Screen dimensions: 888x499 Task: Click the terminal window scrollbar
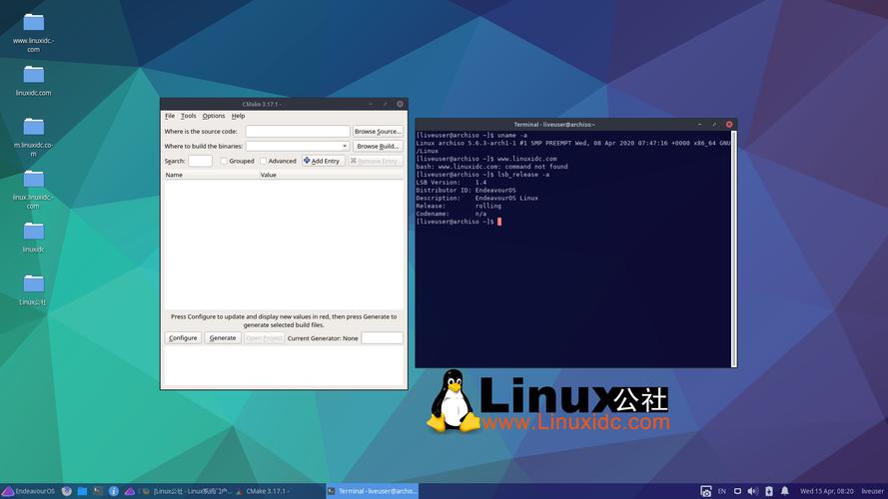point(734,249)
